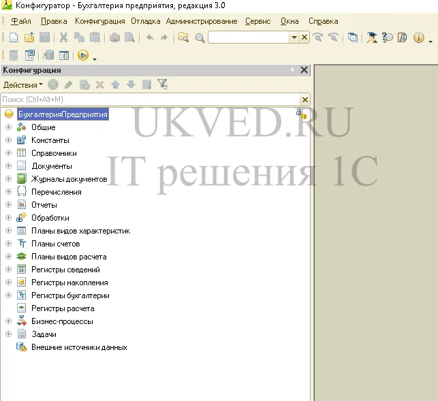Expand the Планы счетов node
438x401 pixels.
[8, 244]
